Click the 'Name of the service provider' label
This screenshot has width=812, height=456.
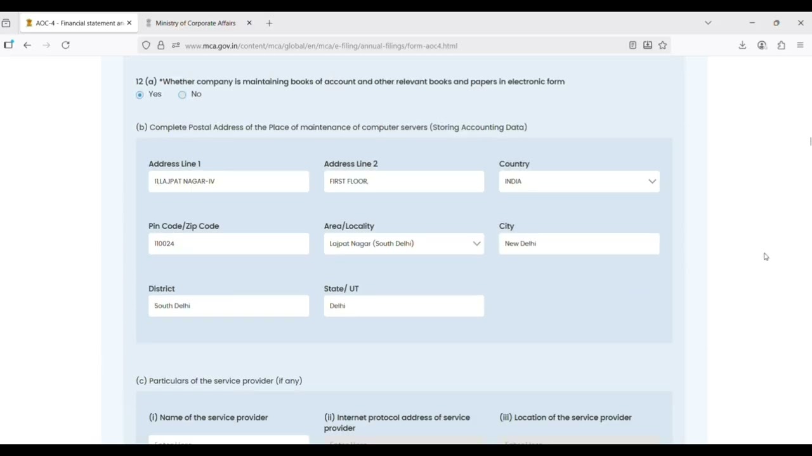[208, 417]
